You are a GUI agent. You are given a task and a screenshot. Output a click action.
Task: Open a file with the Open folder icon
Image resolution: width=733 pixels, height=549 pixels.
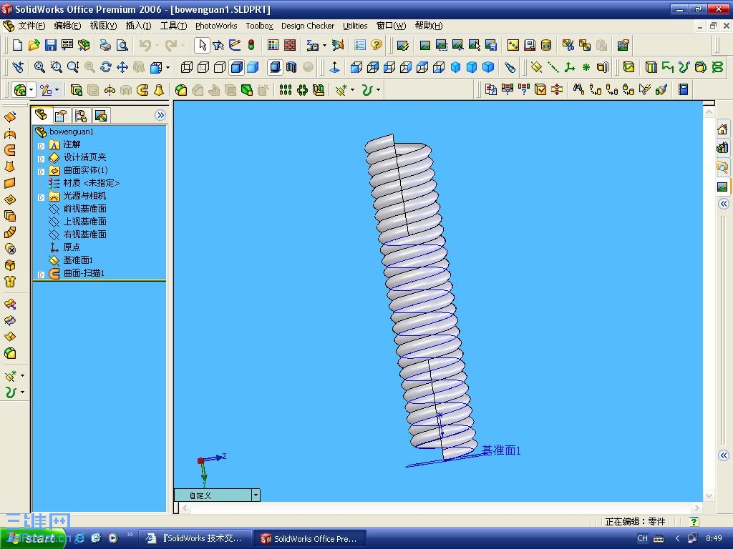click(x=34, y=45)
